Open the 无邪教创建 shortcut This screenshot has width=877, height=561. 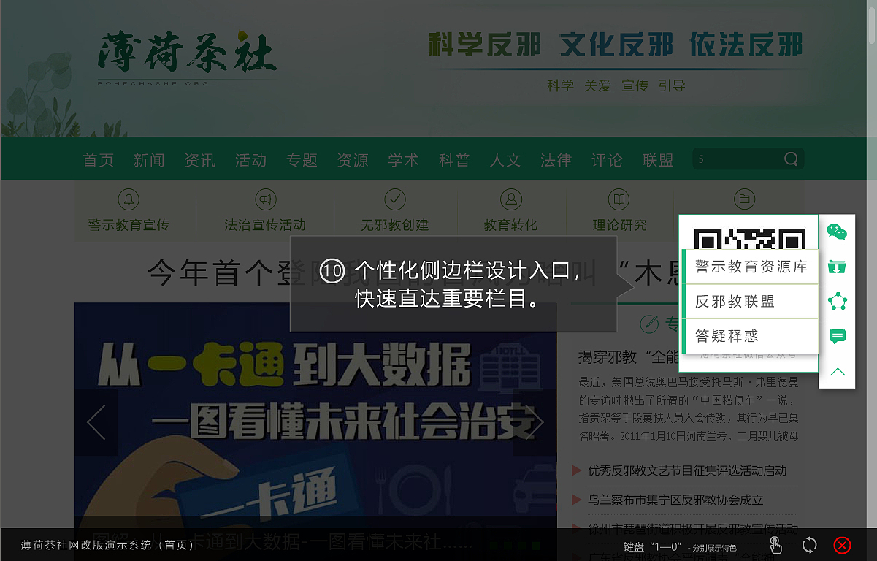point(394,225)
